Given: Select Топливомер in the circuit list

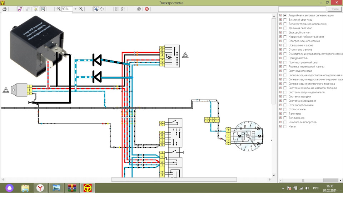Looking at the screenshot, I should point(296,118).
